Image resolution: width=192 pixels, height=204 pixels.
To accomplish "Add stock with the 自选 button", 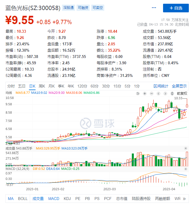I will (x=176, y=8).
